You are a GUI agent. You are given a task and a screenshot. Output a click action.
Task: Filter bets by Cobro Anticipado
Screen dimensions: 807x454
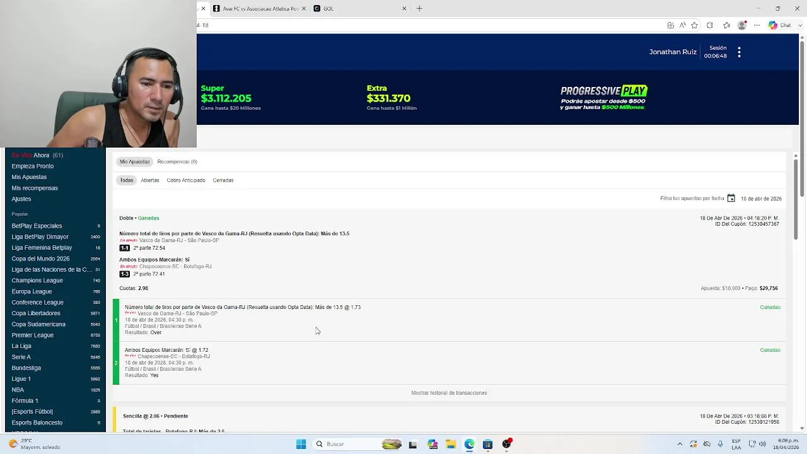pyautogui.click(x=186, y=180)
